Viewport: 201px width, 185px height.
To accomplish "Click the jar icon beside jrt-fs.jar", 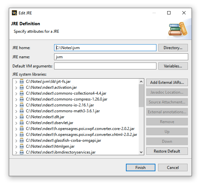I will tap(22, 82).
